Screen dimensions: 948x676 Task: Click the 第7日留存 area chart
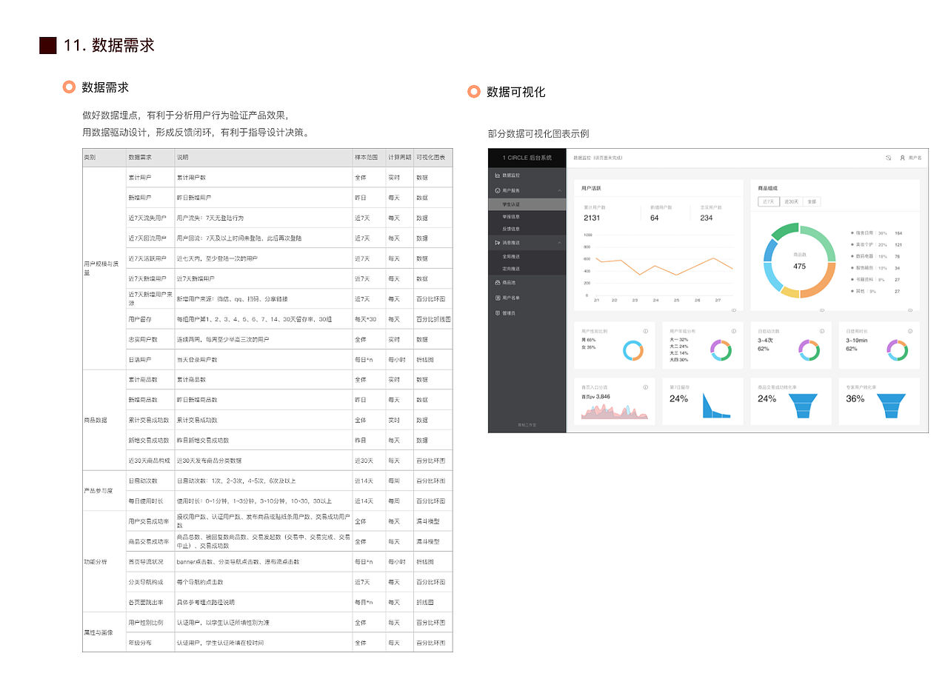pos(716,406)
